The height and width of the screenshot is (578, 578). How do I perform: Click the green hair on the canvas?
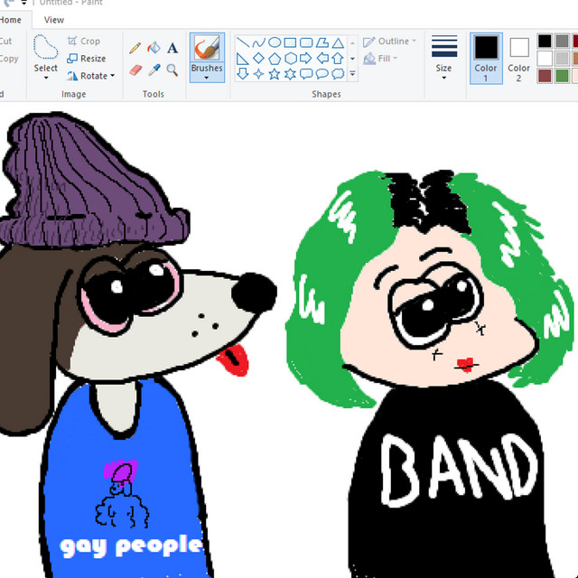point(316,298)
